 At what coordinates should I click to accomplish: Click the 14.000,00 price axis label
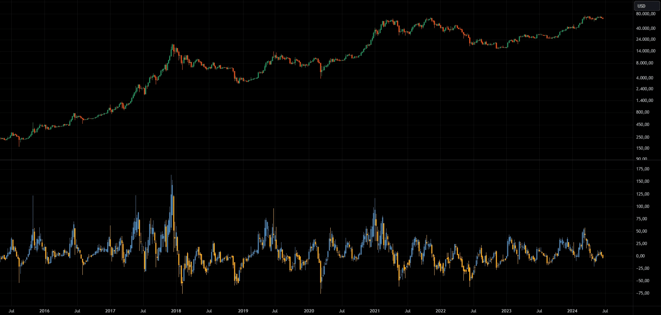coord(646,51)
